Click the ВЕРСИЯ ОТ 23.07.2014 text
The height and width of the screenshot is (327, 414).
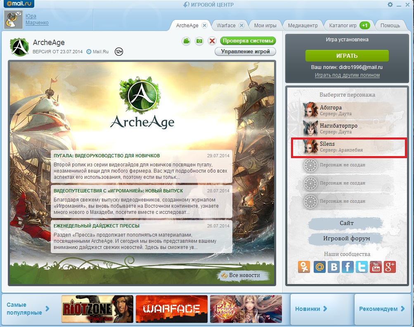point(57,52)
